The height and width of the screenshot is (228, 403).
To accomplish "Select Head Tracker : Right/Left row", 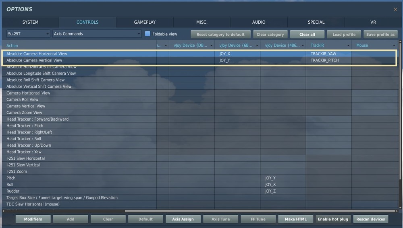I will (199, 132).
